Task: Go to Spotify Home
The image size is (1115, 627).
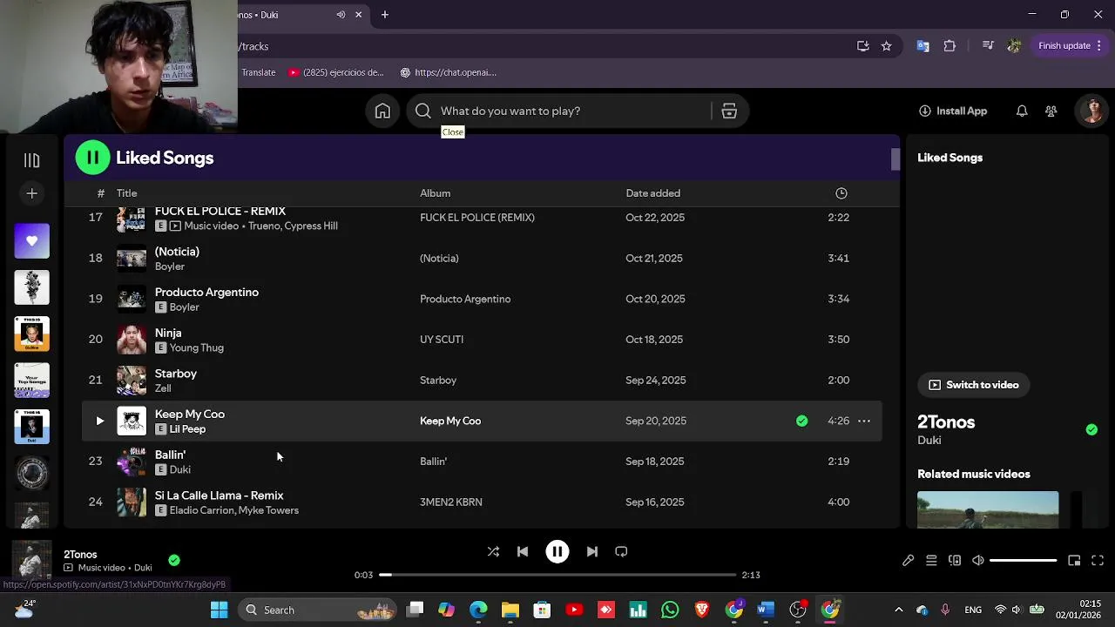Action: (382, 111)
